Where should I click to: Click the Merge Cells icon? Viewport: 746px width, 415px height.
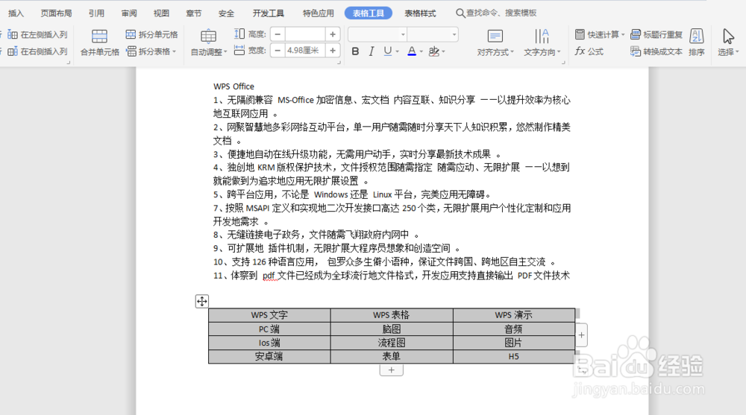point(99,36)
